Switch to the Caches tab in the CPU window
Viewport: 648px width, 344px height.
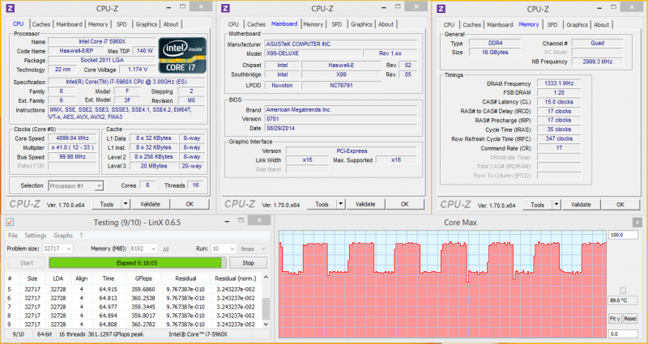tap(40, 24)
